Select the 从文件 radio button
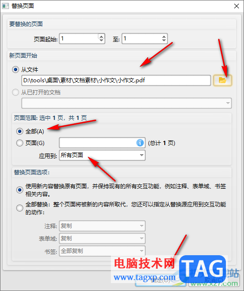This screenshot has height=291, width=244. click(16, 70)
